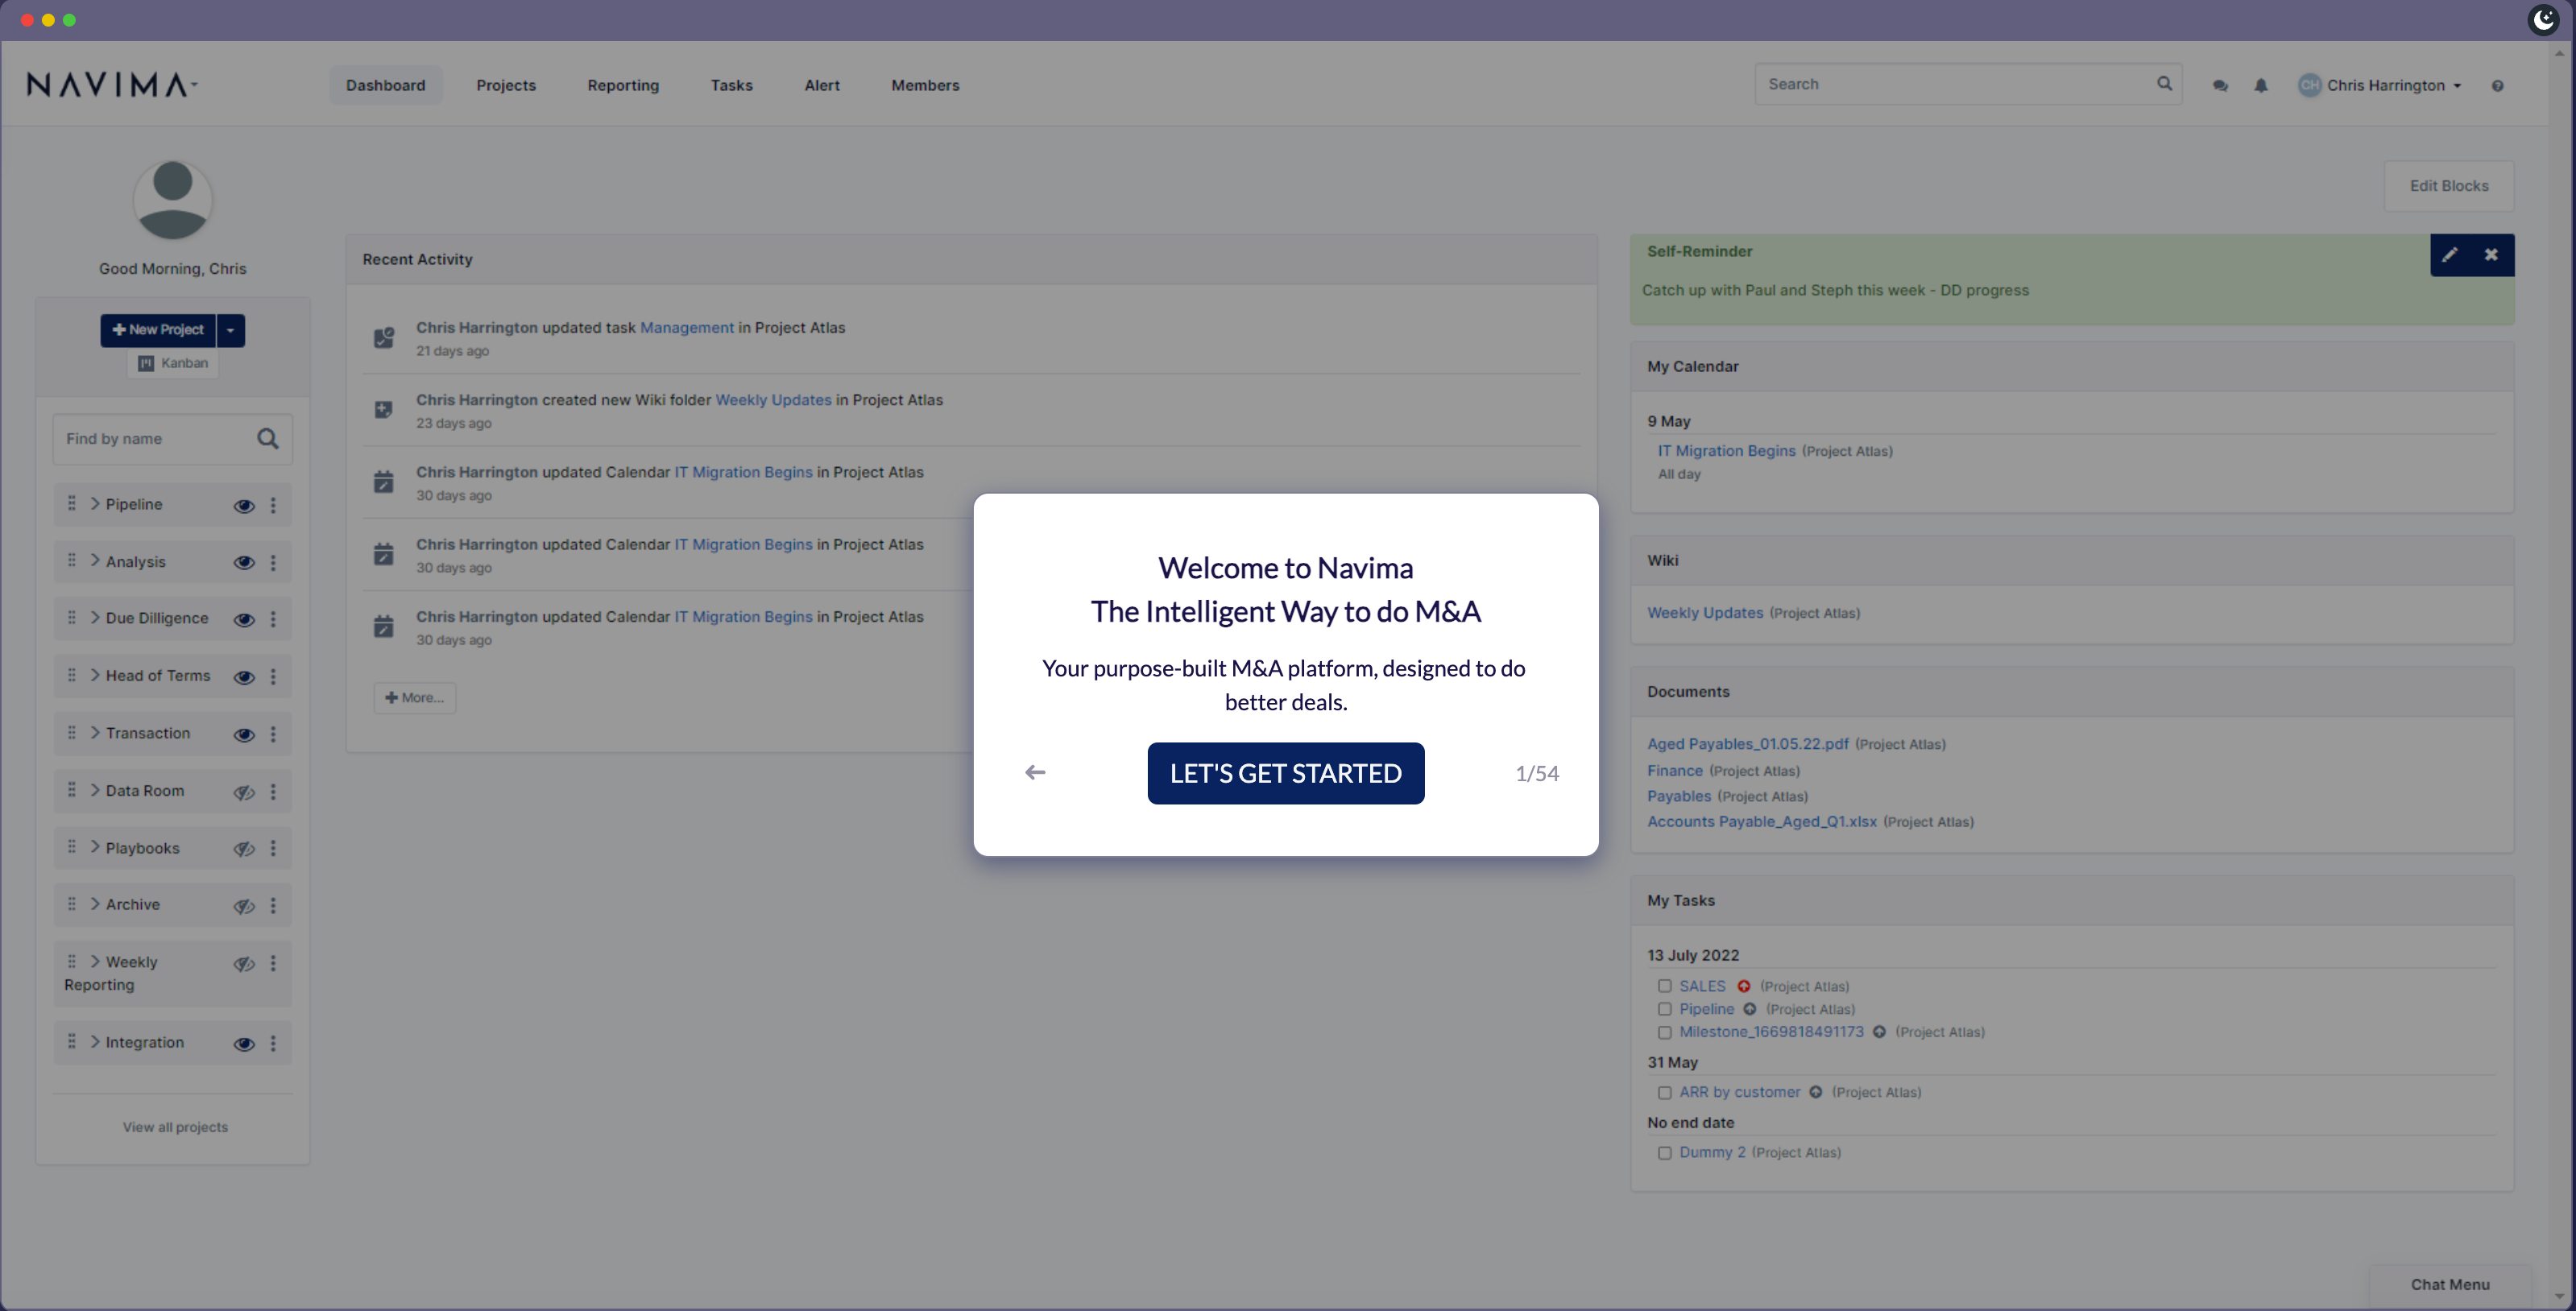The height and width of the screenshot is (1311, 2576).
Task: Click the wiki folder icon beside Weekly Updates activity
Action: 383,410
